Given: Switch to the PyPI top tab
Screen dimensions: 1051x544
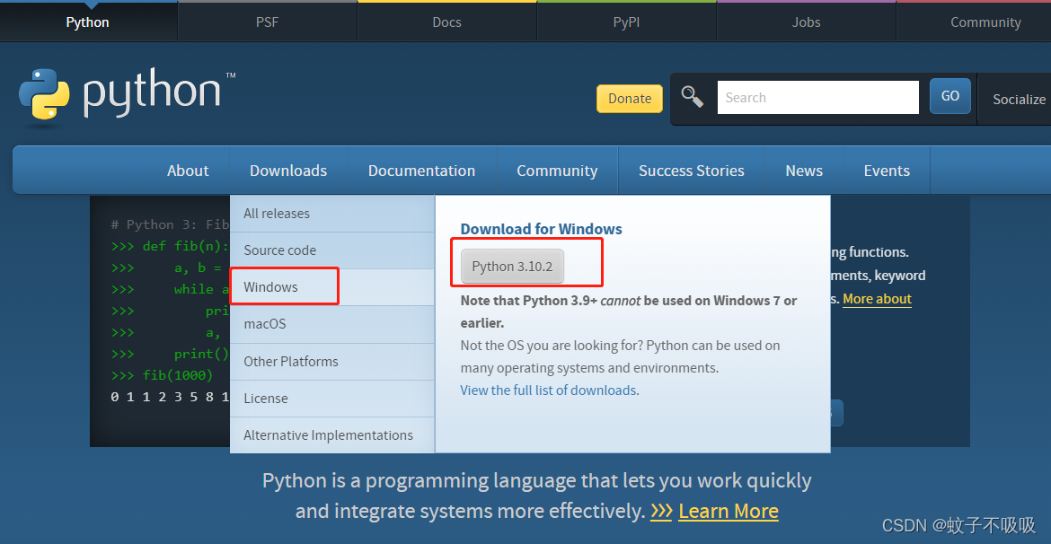Looking at the screenshot, I should [x=627, y=22].
